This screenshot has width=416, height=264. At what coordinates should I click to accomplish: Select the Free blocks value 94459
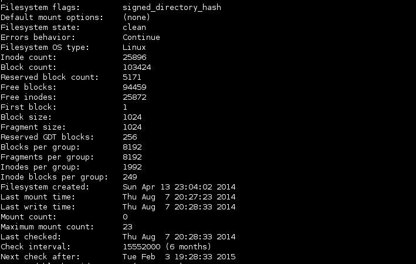134,87
